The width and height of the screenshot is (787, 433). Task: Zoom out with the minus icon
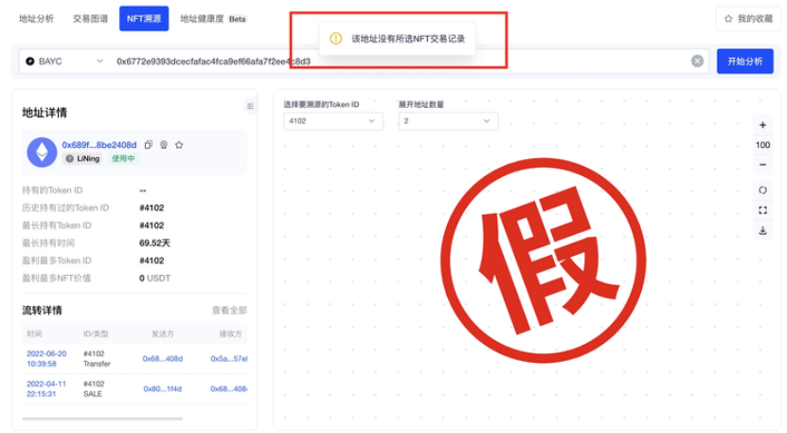tap(762, 165)
